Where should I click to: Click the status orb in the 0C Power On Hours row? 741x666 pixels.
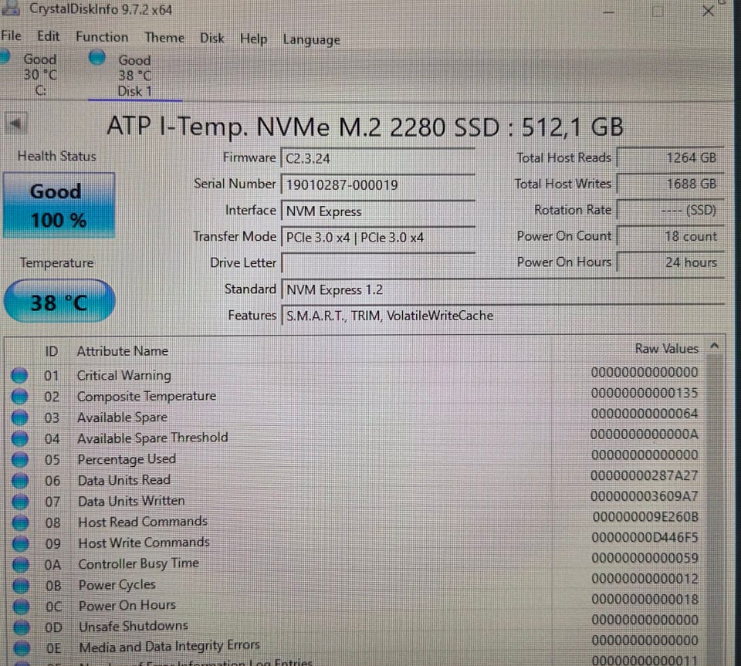tap(21, 607)
